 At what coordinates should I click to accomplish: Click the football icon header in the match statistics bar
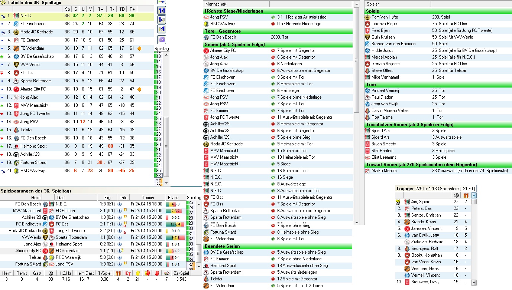point(51,273)
